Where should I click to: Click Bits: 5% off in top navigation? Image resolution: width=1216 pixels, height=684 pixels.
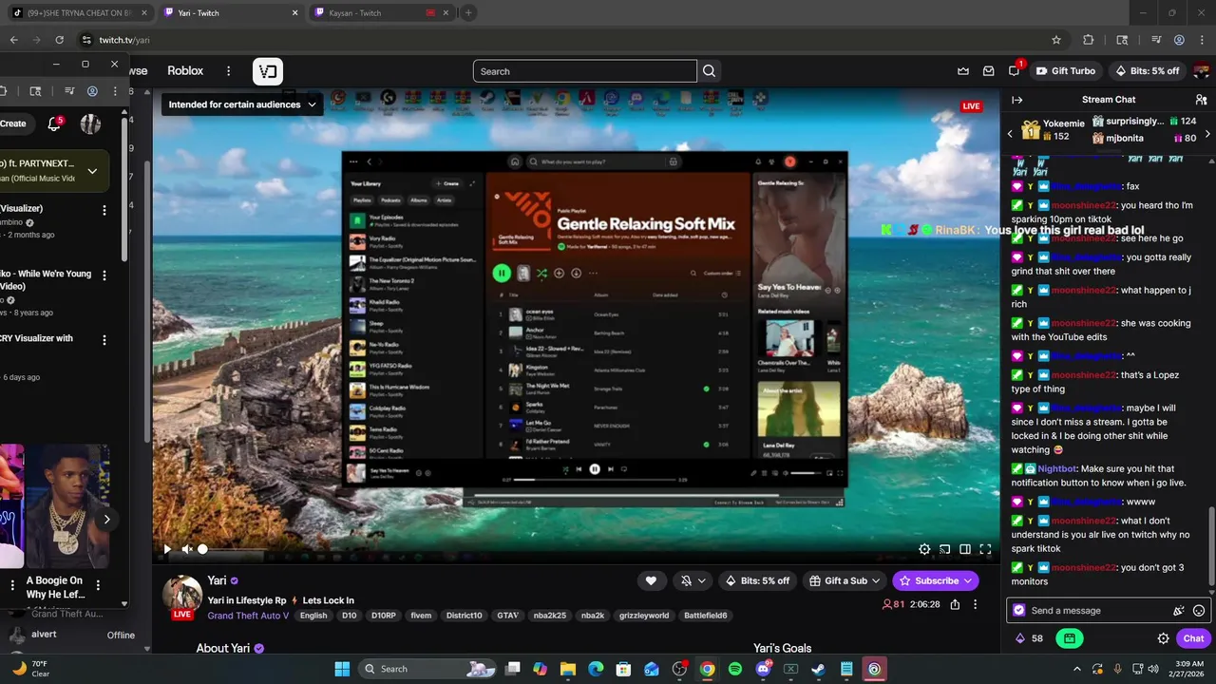tap(1147, 71)
